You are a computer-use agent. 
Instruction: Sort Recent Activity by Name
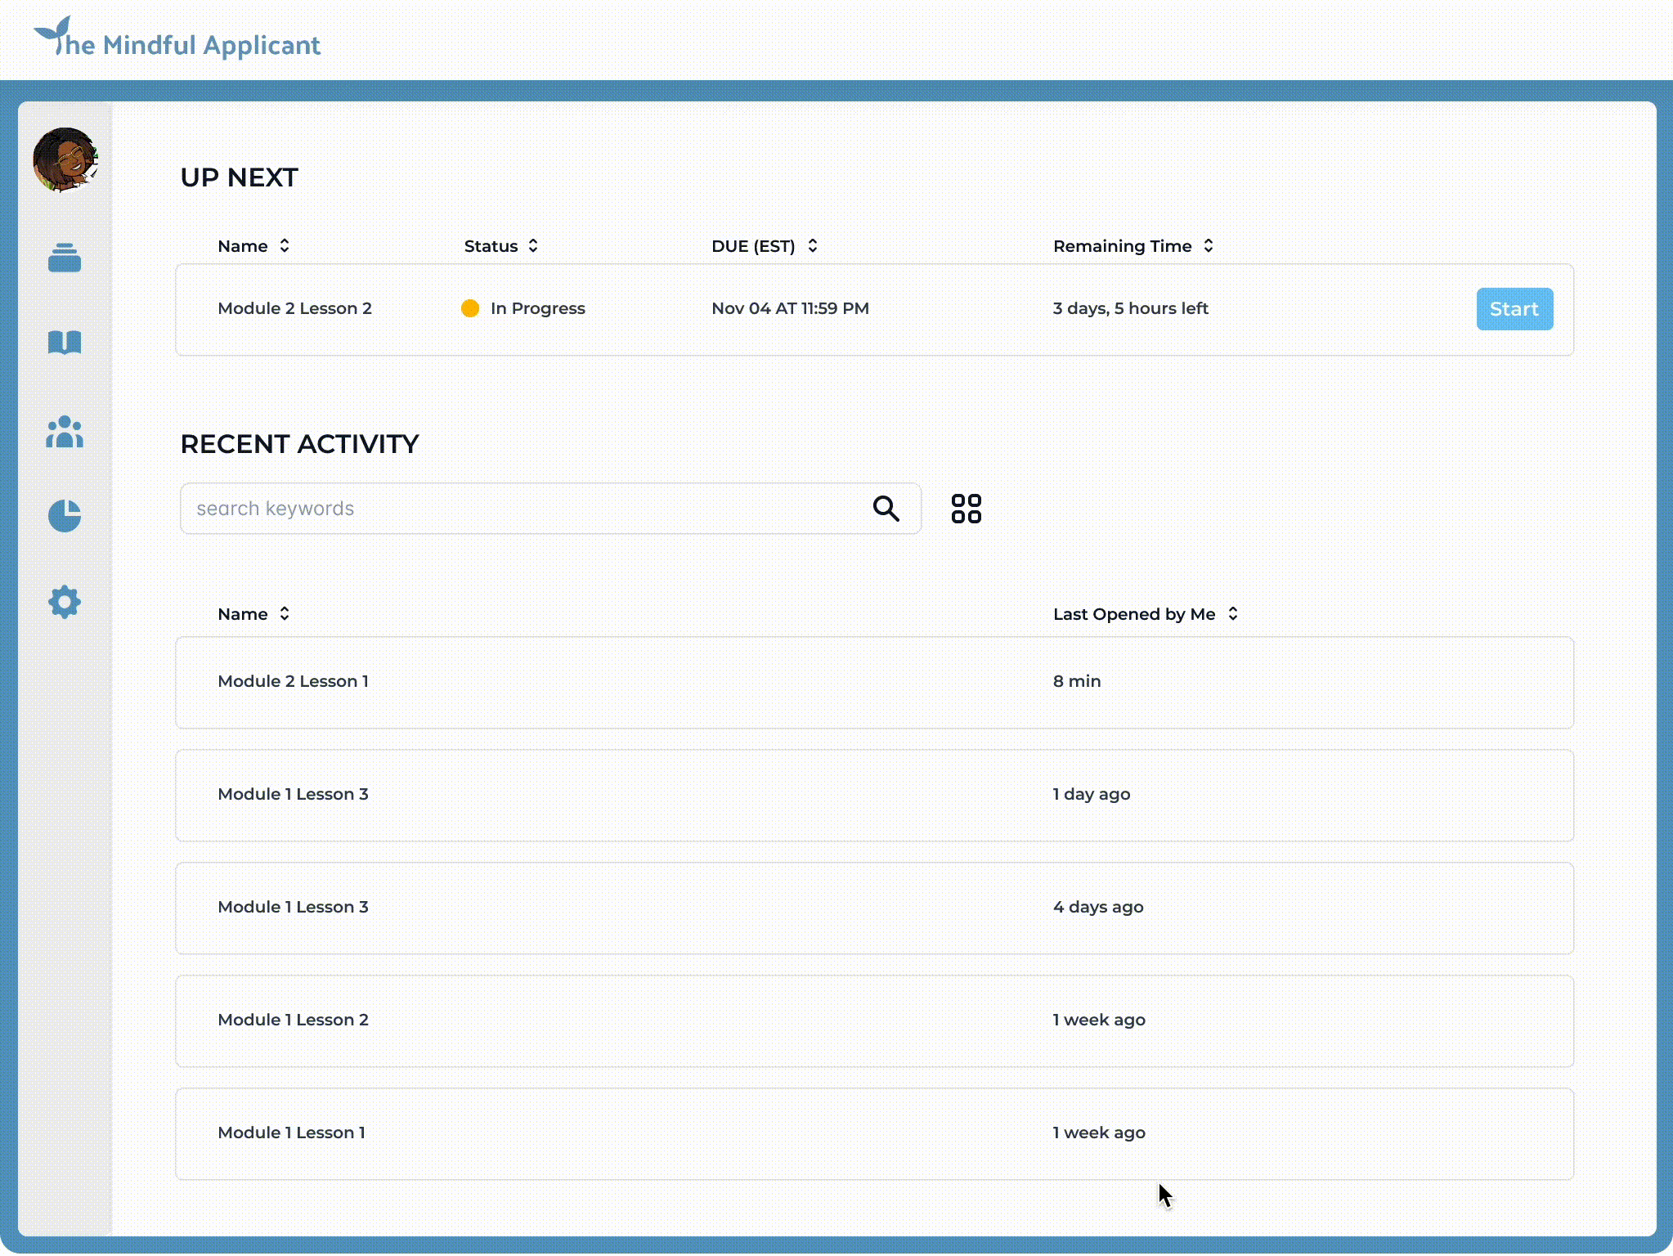coord(253,614)
